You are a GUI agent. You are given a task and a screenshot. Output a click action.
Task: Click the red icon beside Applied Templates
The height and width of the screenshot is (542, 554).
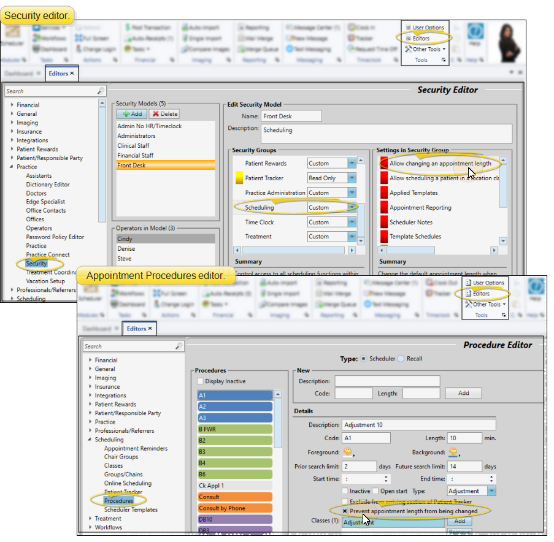[384, 193]
